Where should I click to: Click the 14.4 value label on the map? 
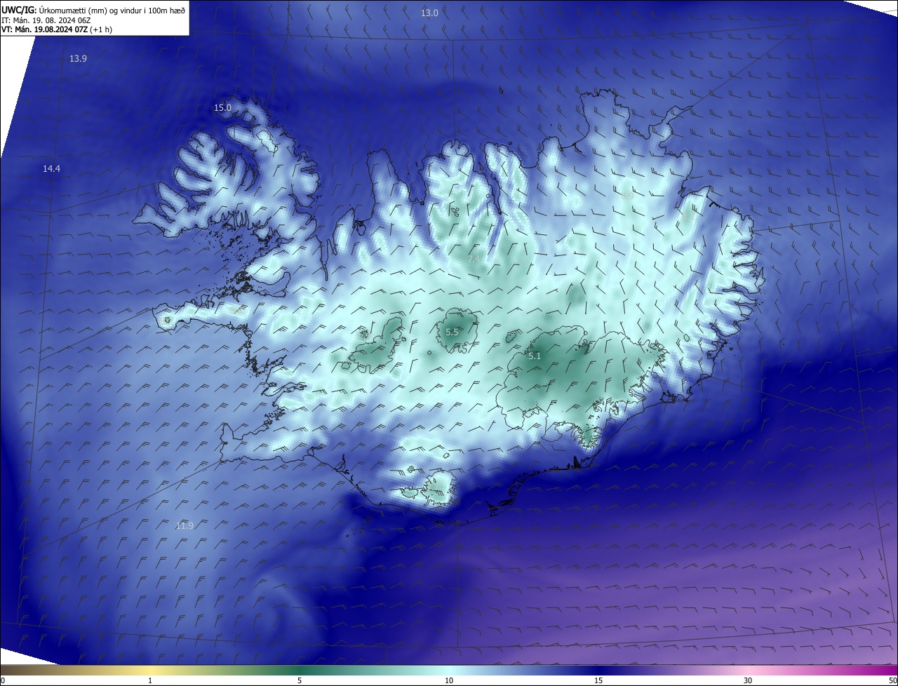(51, 169)
